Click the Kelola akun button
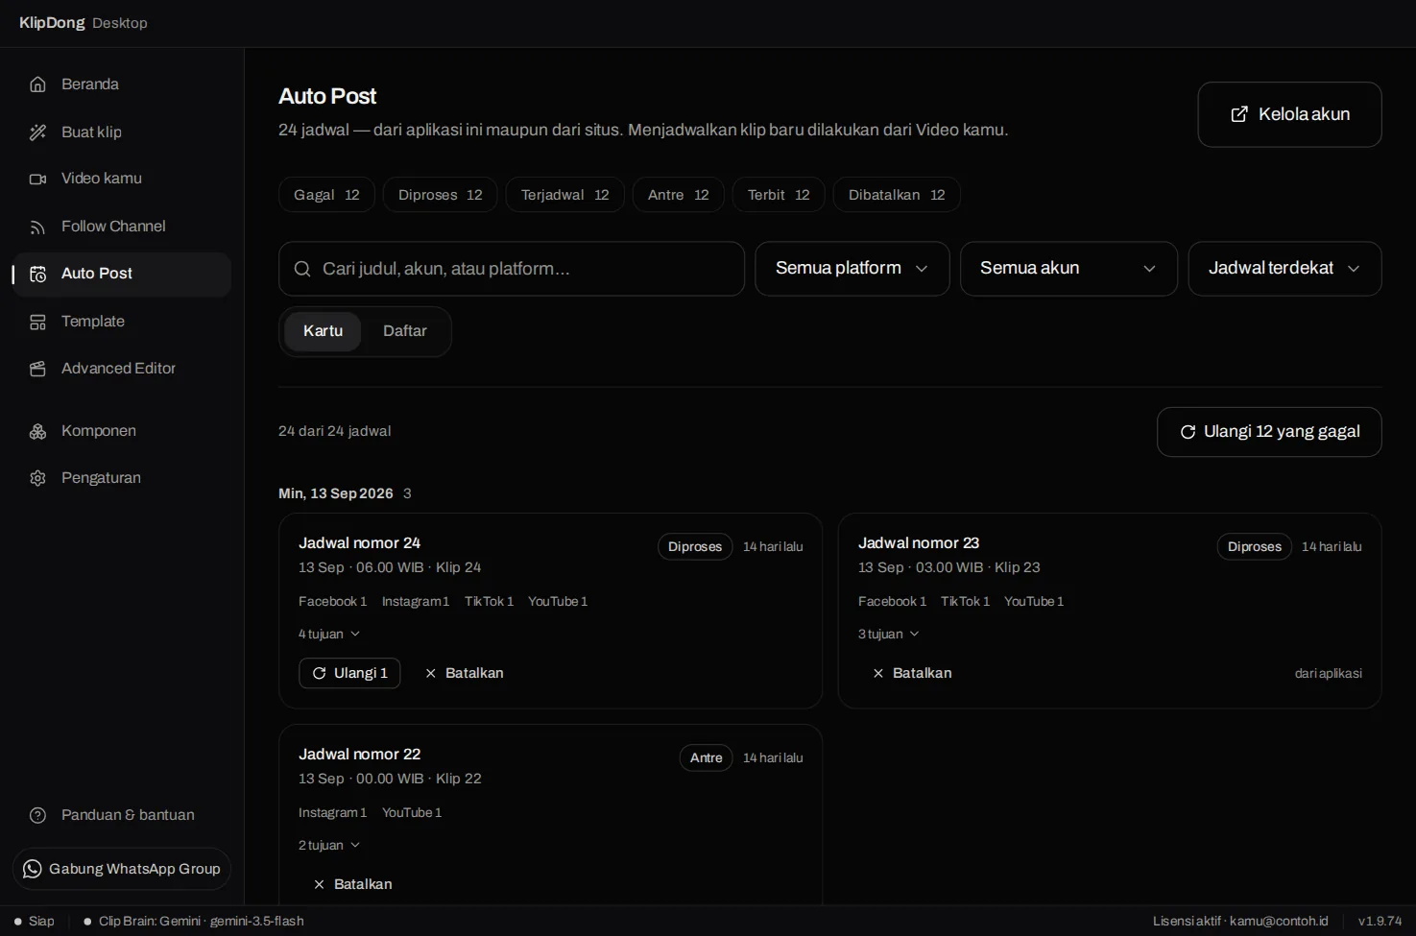Screen dimensions: 1416x936 (x=1289, y=114)
